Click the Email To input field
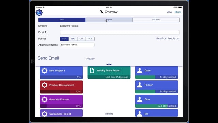 (x=120, y=32)
